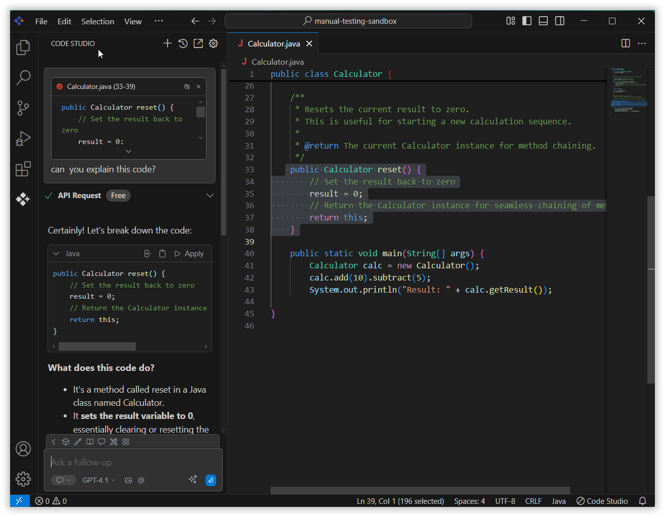Click Code Studio status bar item
This screenshot has width=665, height=517.
point(602,501)
